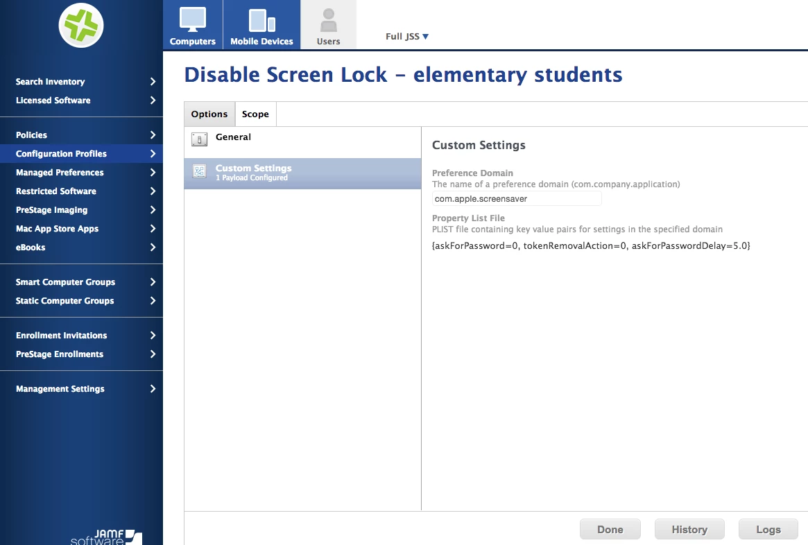Open Managed Preferences menu item
808x545 pixels.
point(60,172)
